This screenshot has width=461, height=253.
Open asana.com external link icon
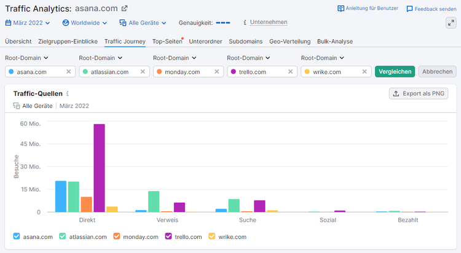125,9
